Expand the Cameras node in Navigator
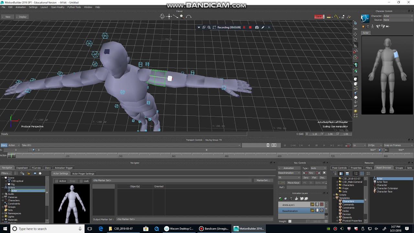Screen dimensions: 414x233 pyautogui.click(x=3, y=197)
